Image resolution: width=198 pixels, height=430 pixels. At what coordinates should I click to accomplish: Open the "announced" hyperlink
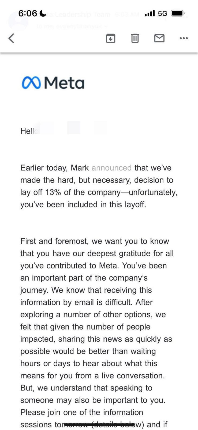pos(111,168)
